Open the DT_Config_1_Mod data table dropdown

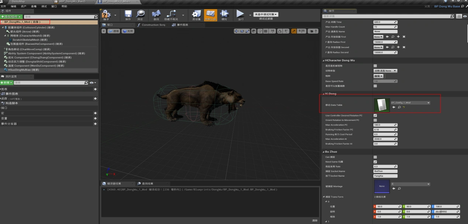click(410, 103)
